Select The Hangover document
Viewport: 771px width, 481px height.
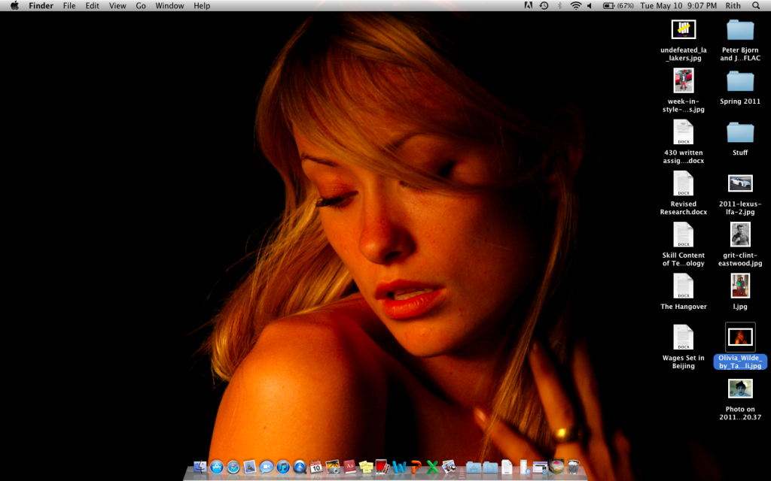point(684,292)
